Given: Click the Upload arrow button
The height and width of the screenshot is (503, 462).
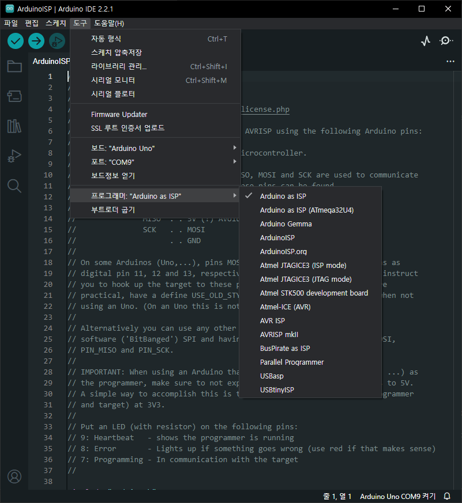Looking at the screenshot, I should (x=36, y=41).
